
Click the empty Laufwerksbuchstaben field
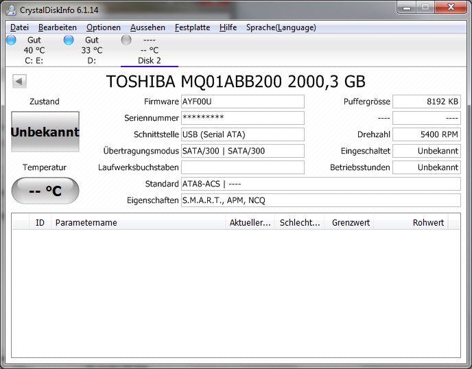243,167
